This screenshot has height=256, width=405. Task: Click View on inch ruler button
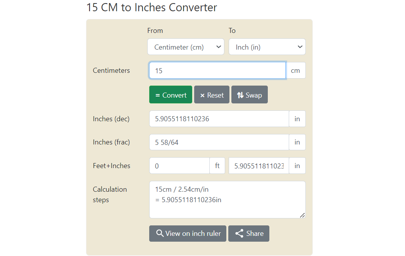(x=188, y=234)
